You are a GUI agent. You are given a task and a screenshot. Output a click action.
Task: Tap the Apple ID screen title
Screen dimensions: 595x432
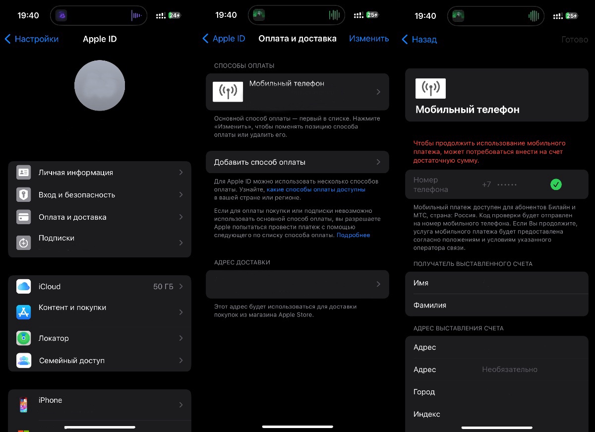pyautogui.click(x=100, y=39)
